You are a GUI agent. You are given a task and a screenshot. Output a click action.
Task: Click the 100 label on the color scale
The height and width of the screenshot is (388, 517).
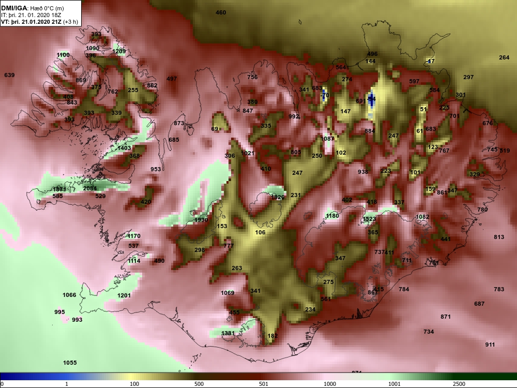click(134, 384)
